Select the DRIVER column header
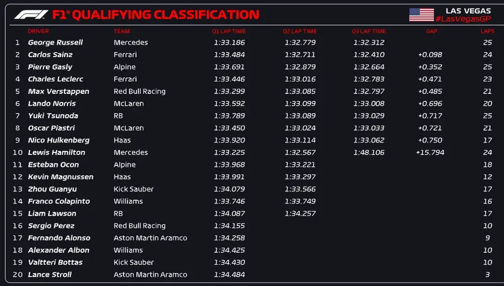The width and height of the screenshot is (504, 286). pyautogui.click(x=38, y=31)
